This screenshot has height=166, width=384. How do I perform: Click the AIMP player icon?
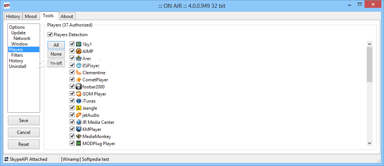(x=79, y=51)
